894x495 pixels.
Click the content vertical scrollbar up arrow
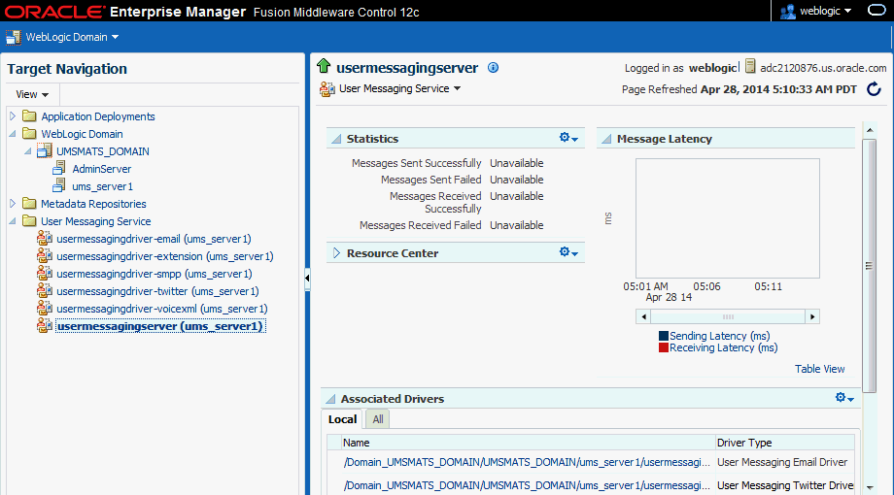click(870, 130)
